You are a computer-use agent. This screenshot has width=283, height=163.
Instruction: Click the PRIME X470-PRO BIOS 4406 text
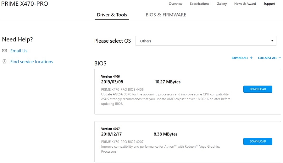coord(122,89)
